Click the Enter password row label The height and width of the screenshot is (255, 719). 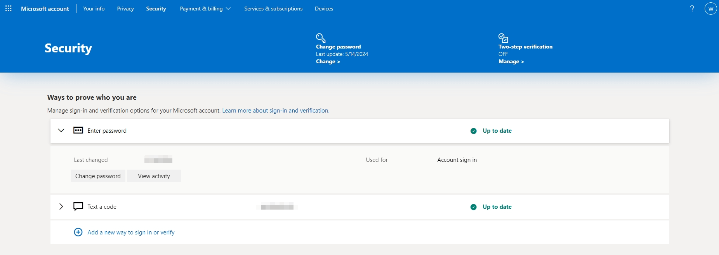tap(107, 131)
